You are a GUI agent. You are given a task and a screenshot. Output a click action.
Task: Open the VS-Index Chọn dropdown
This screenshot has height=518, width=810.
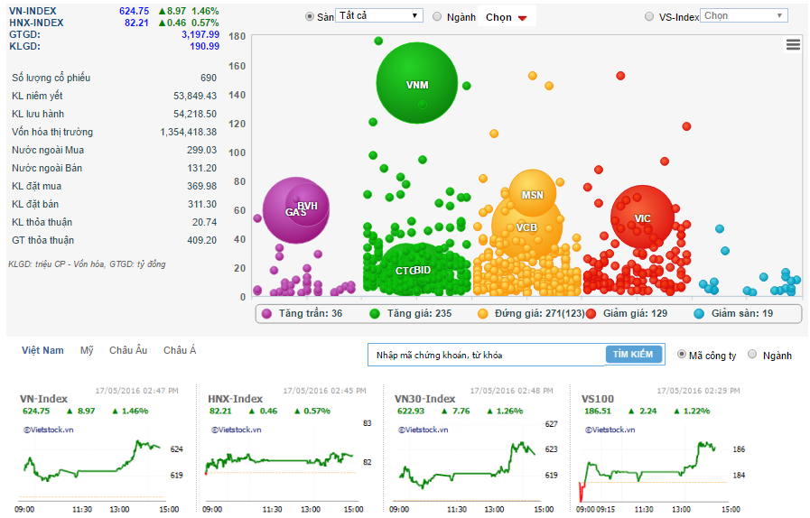[x=744, y=15]
